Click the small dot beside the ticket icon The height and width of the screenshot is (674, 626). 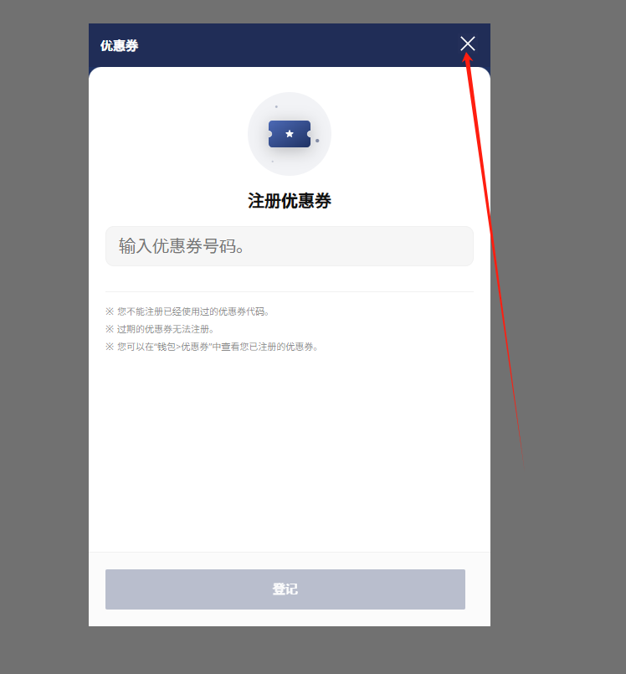pos(317,141)
